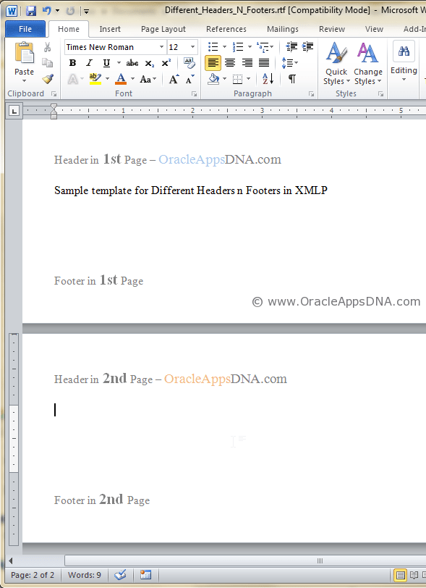426x588 pixels.
Task: Click the Save icon in Quick Access Toolbar
Action: coord(31,10)
